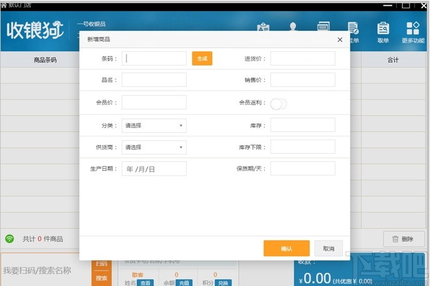Click the 收银狗 logo
Image resolution: width=430 pixels, height=286 pixels.
click(35, 30)
